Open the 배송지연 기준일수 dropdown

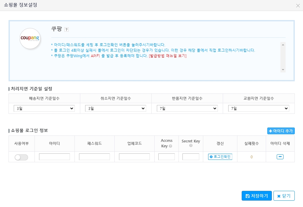[44, 108]
